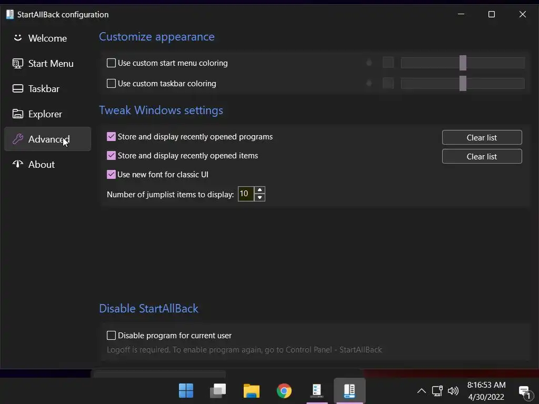Maximize the StartAllBack configuration window
539x404 pixels.
tap(492, 14)
